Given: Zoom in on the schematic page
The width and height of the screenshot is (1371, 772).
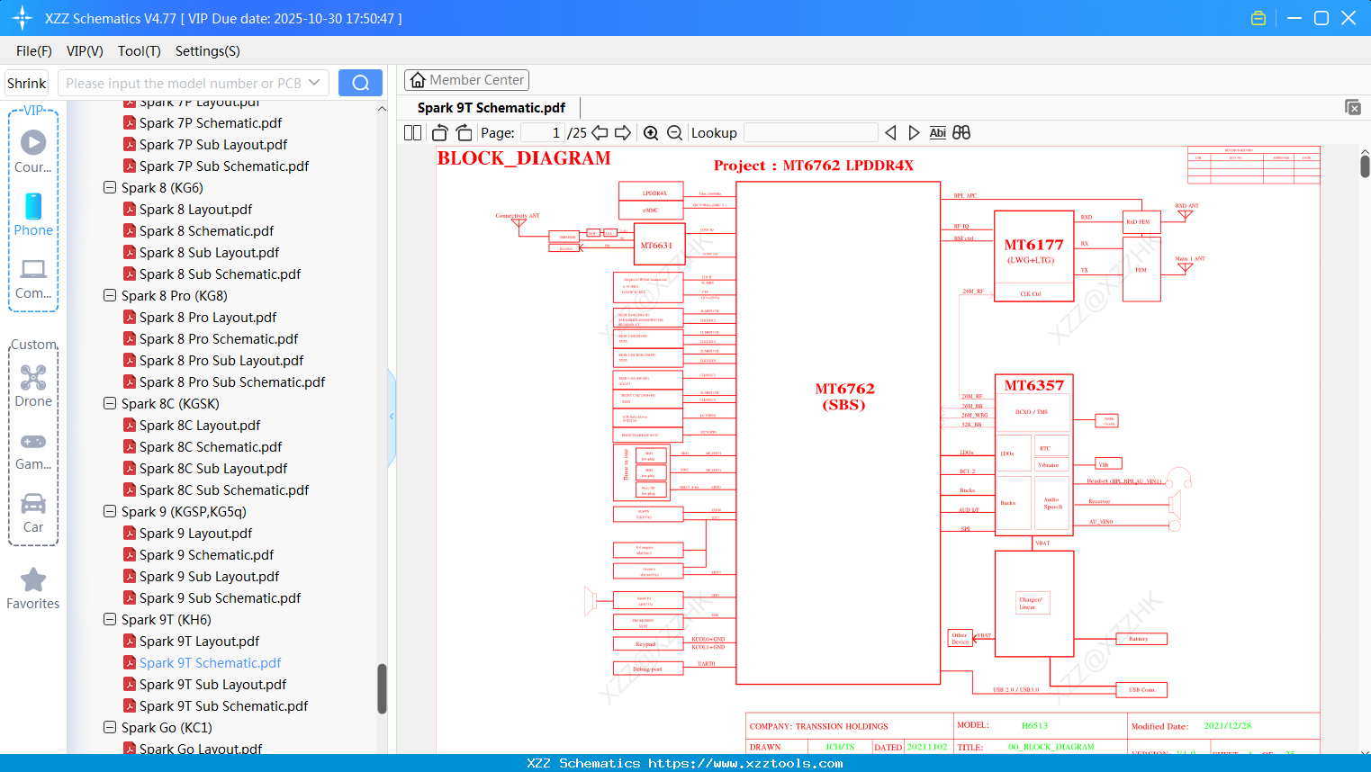Looking at the screenshot, I should click(650, 132).
